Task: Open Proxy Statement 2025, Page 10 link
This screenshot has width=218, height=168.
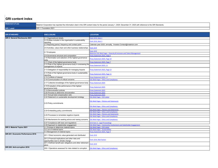Action: pos(100,59)
